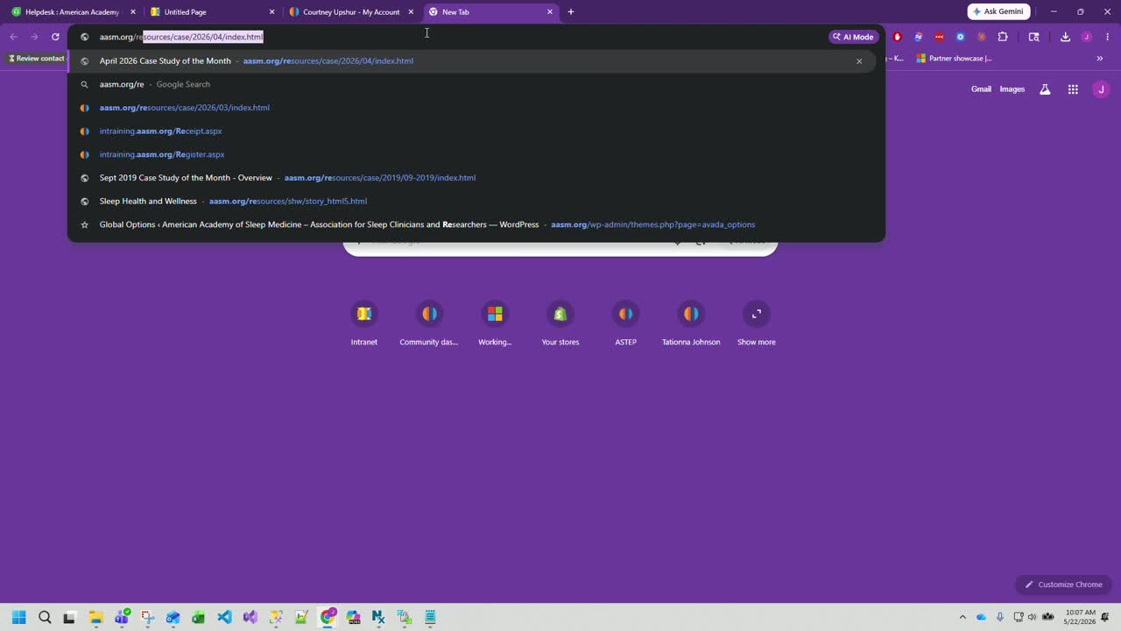Open Chrome downloads
This screenshot has height=631, width=1121.
(1065, 37)
